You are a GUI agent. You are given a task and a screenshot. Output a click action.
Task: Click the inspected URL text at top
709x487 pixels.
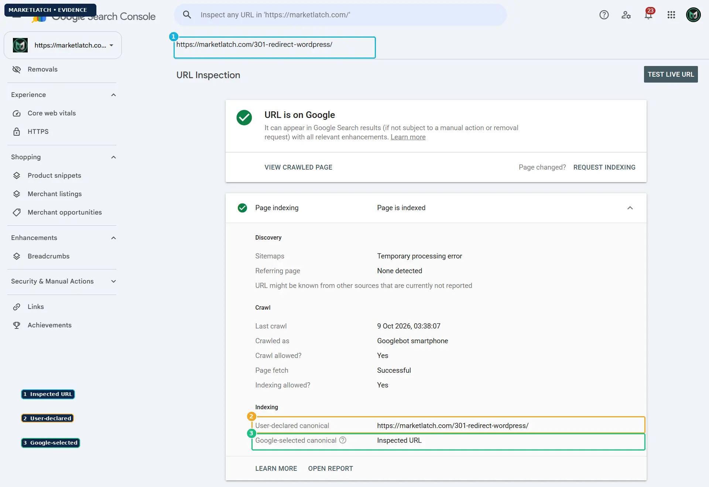coord(254,45)
